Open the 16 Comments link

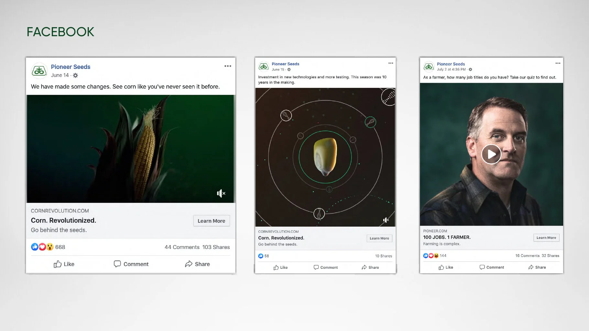click(x=528, y=256)
